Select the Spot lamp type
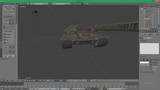This screenshot has width=160, height=90. (149, 60)
